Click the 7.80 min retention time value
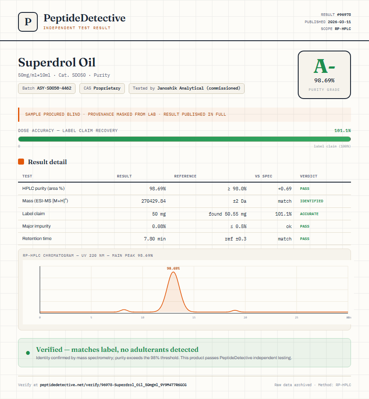Viewport: 369px width, 399px height. pyautogui.click(x=155, y=239)
